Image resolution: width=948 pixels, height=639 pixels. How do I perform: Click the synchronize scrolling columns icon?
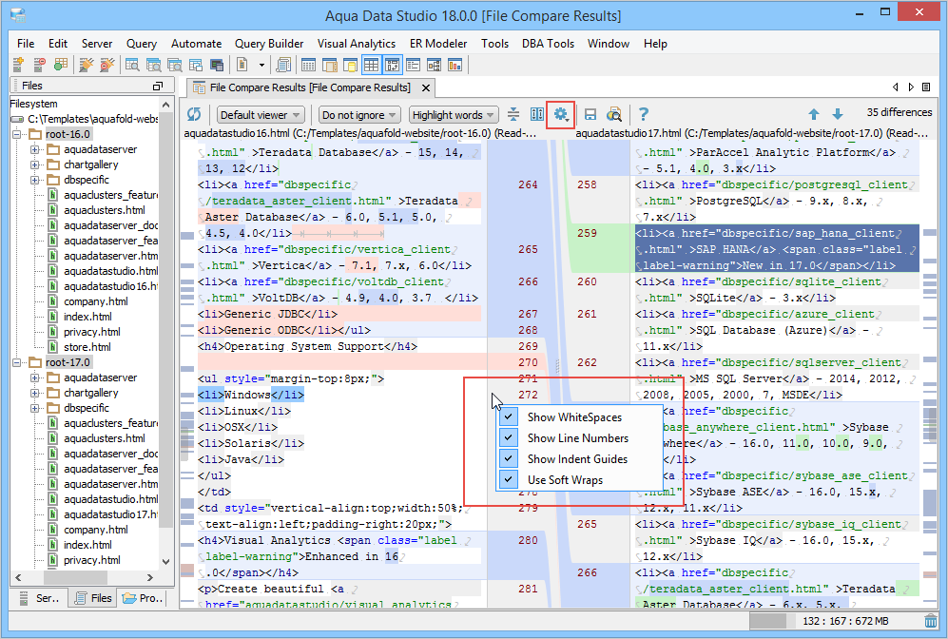537,114
